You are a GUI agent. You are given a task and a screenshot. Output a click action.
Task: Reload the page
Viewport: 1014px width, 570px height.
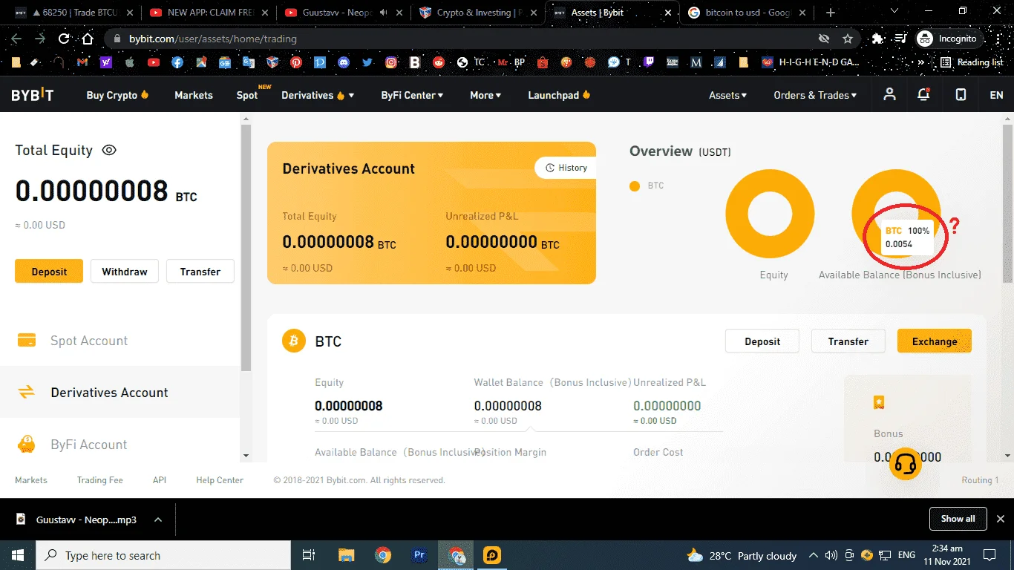click(64, 39)
